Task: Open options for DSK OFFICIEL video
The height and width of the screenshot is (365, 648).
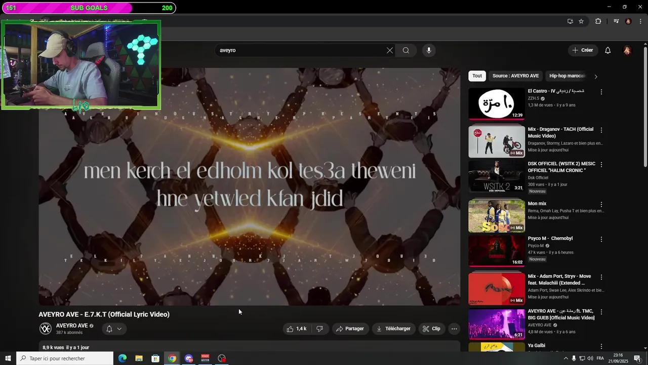Action: [601, 164]
